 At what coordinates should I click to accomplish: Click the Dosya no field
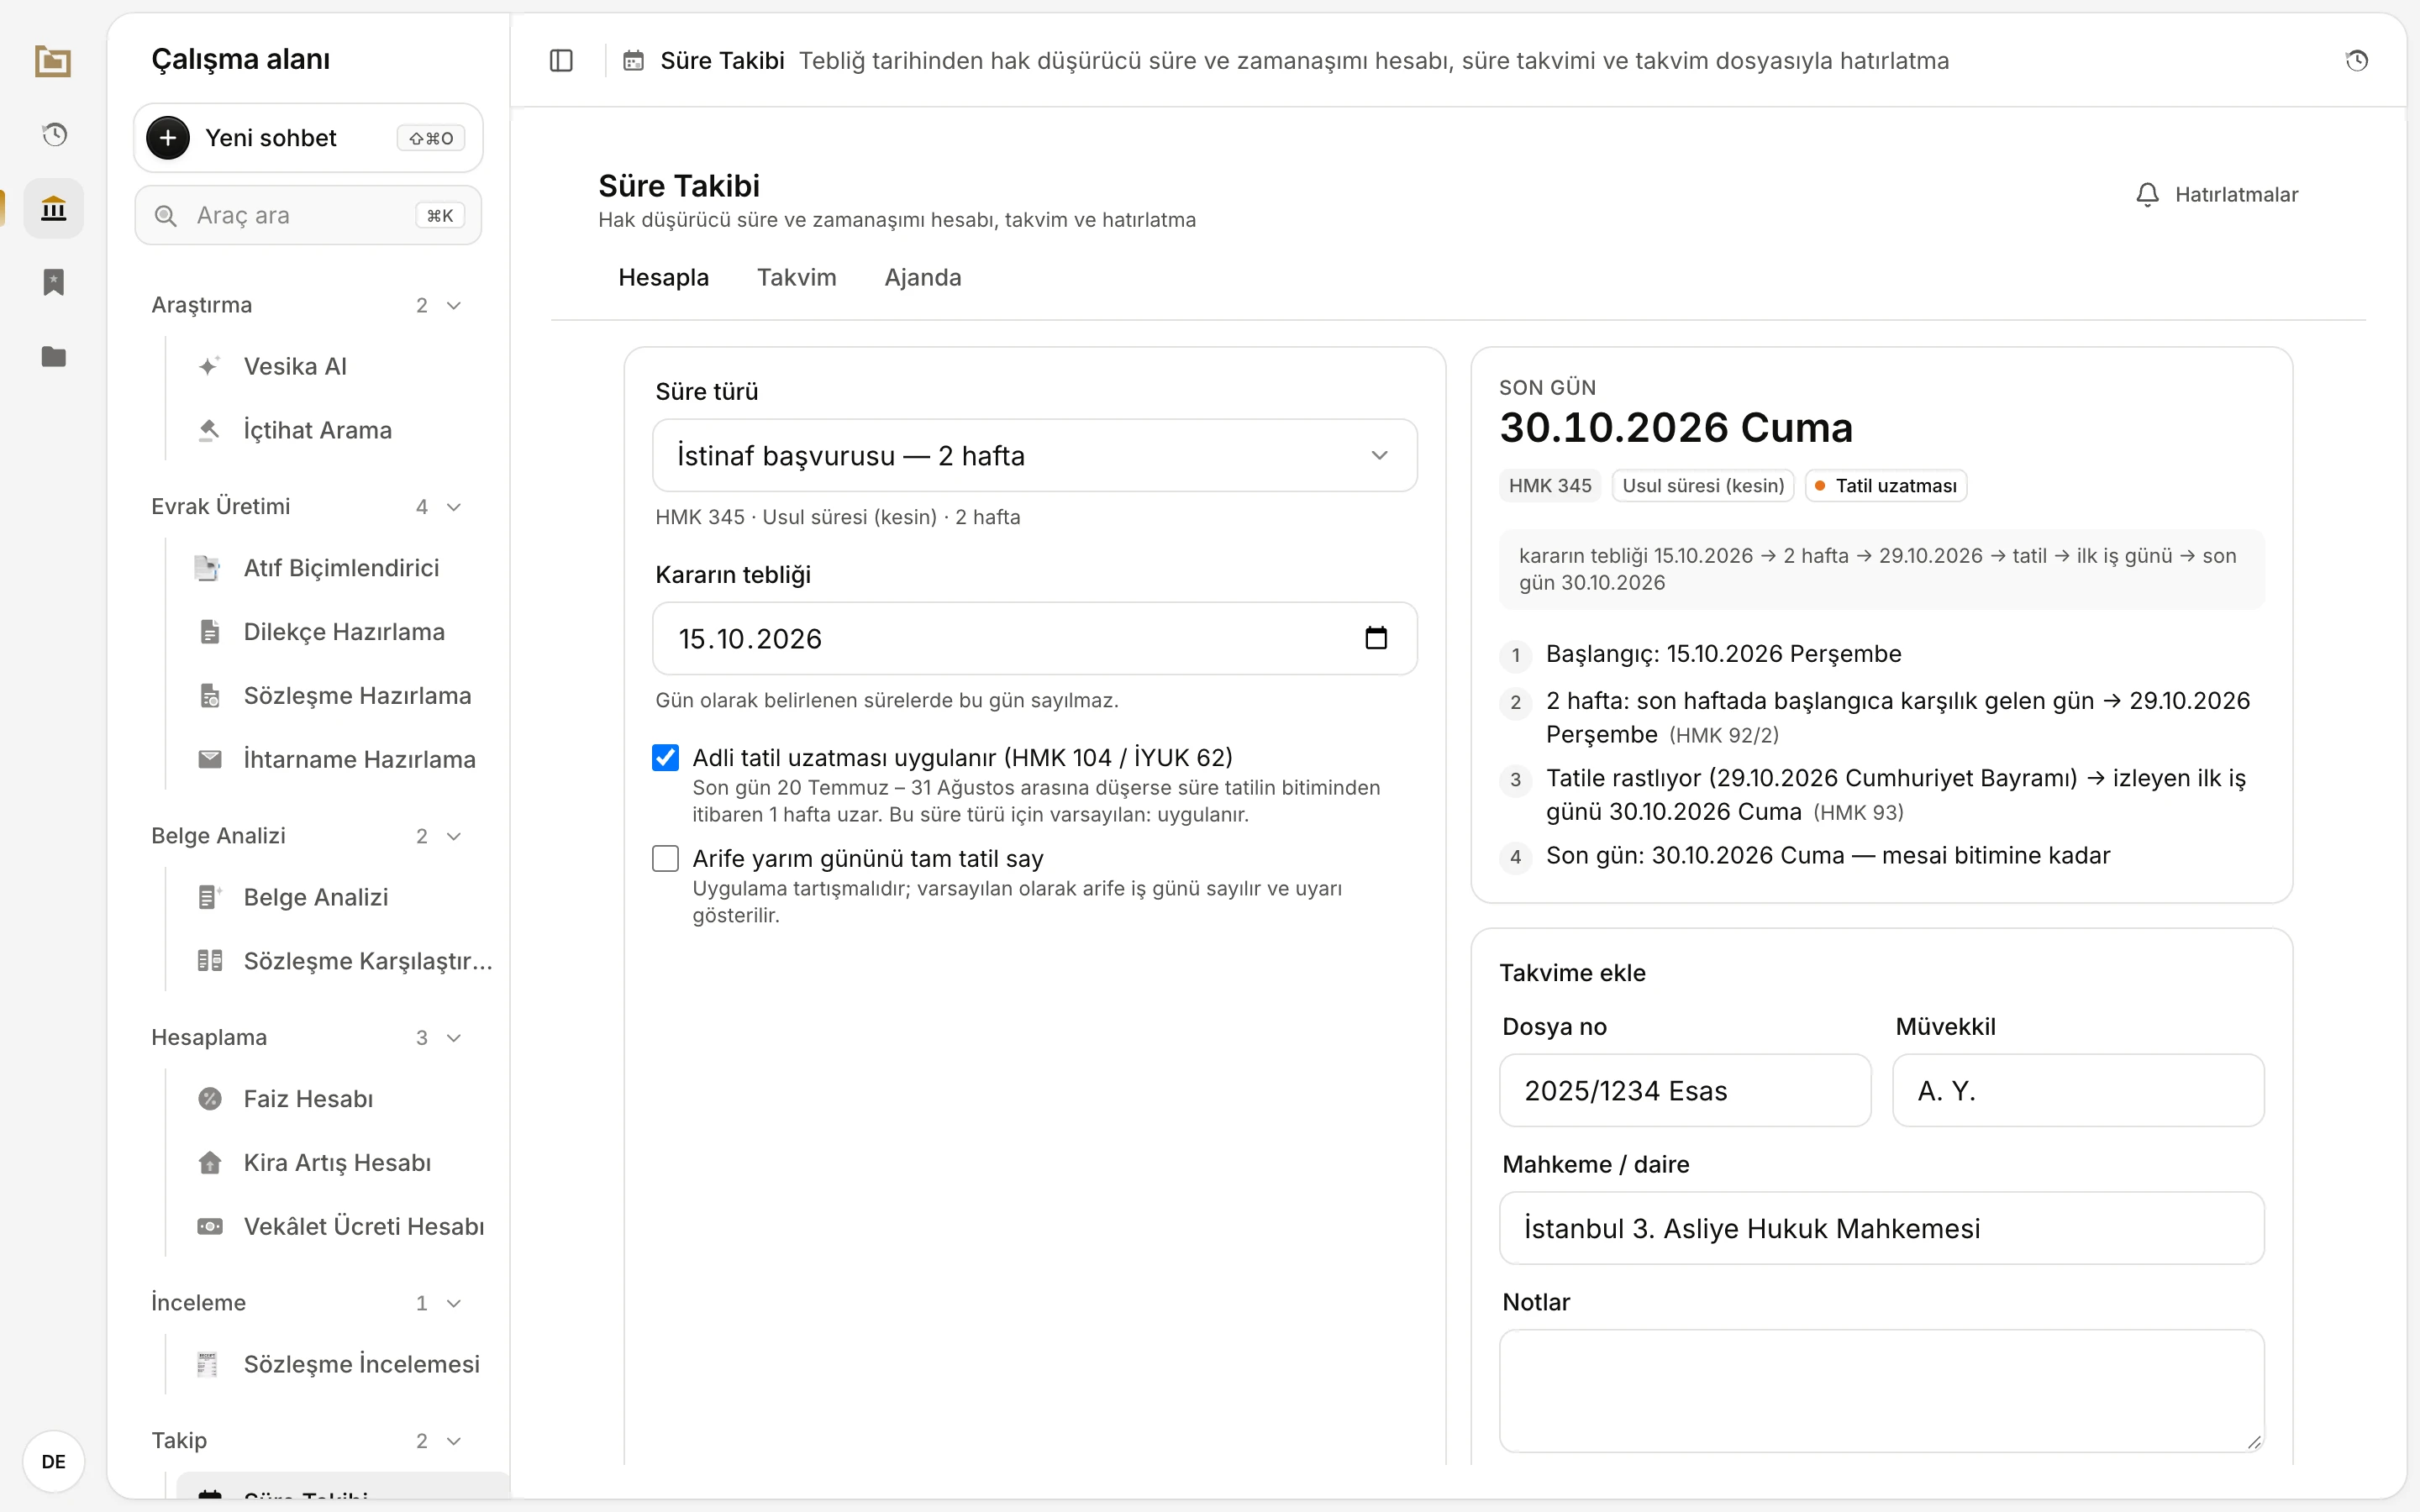pyautogui.click(x=1684, y=1090)
